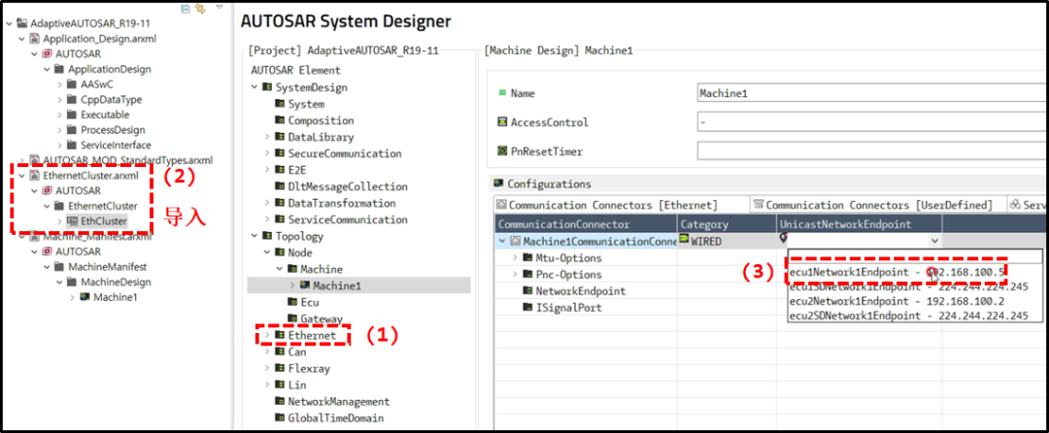Select Machine1 under Machine node
The width and height of the screenshot is (1049, 433).
click(336, 285)
